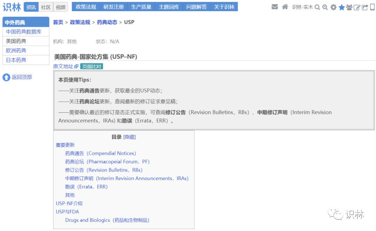
Task: Click the zoom-in magnifier icon
Action: [325, 7]
